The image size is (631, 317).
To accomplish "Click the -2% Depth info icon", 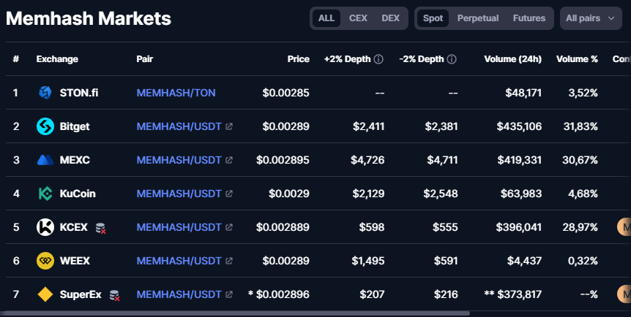I will [x=452, y=59].
